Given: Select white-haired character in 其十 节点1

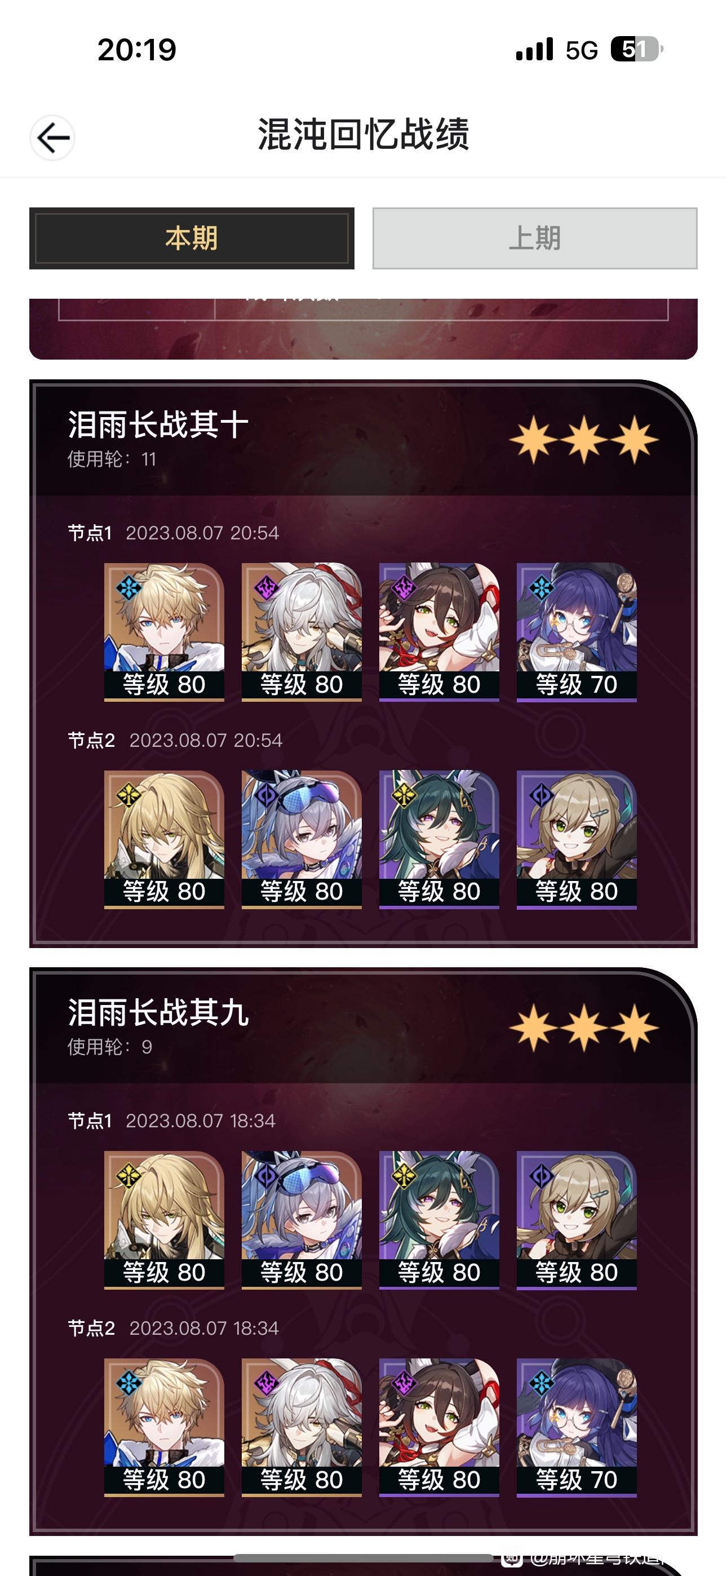Looking at the screenshot, I should tap(302, 631).
